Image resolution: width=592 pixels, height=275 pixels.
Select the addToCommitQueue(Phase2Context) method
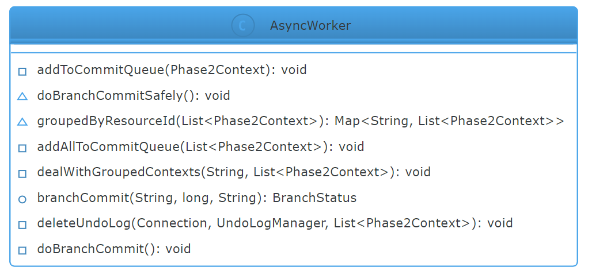pos(172,70)
